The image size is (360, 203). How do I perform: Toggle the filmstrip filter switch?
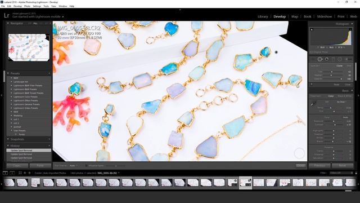pos(356,173)
